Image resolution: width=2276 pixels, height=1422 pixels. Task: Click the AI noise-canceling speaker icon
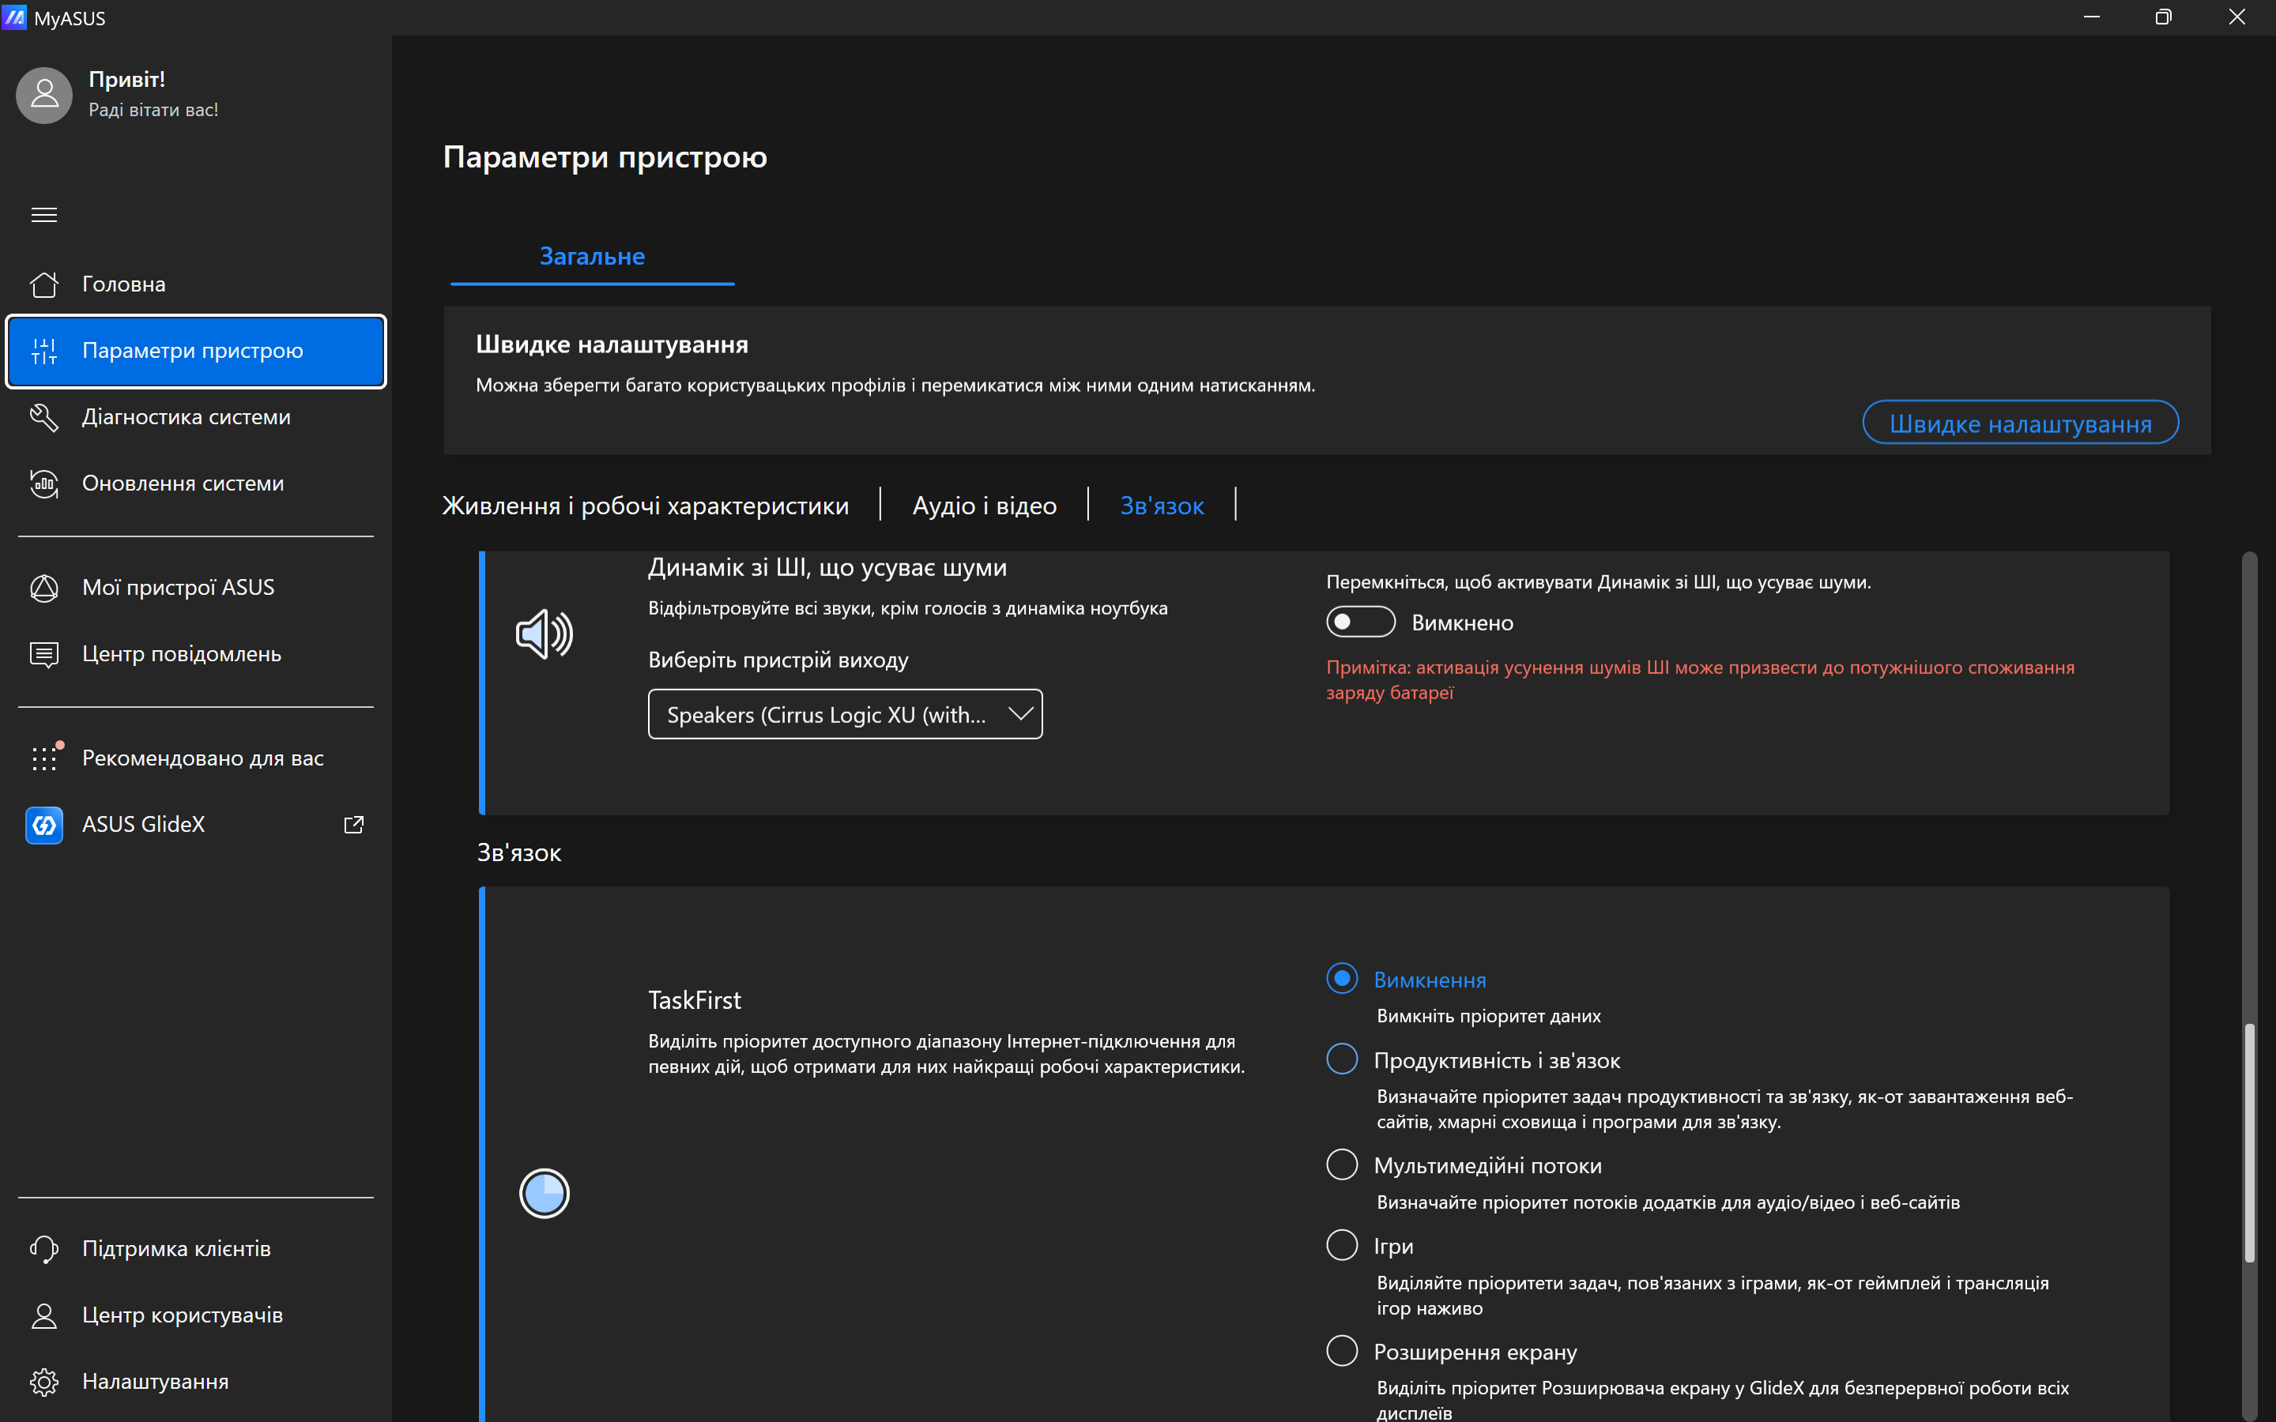point(545,634)
